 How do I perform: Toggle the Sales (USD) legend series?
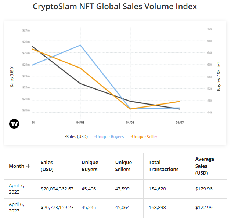pyautogui.click(x=77, y=137)
